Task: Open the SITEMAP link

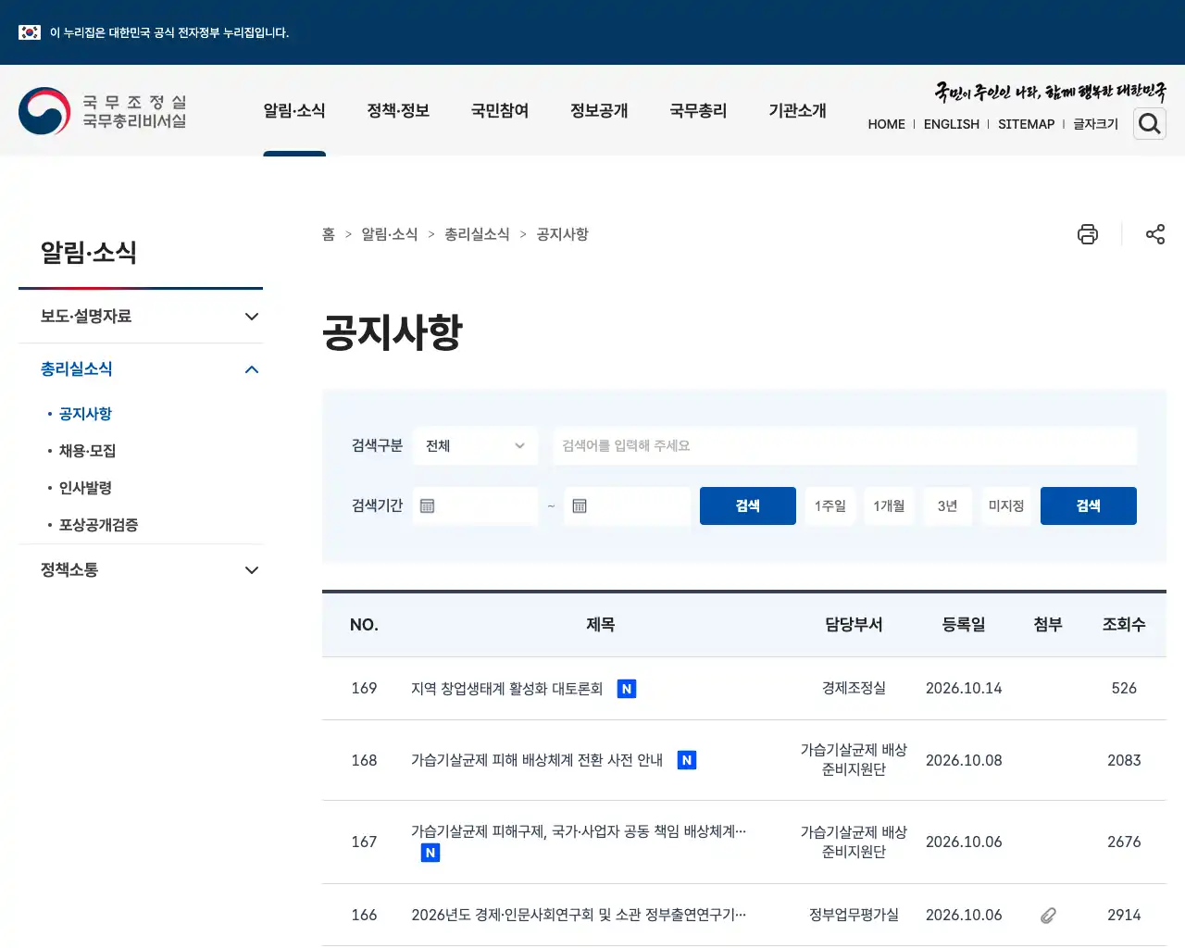Action: pyautogui.click(x=1027, y=124)
